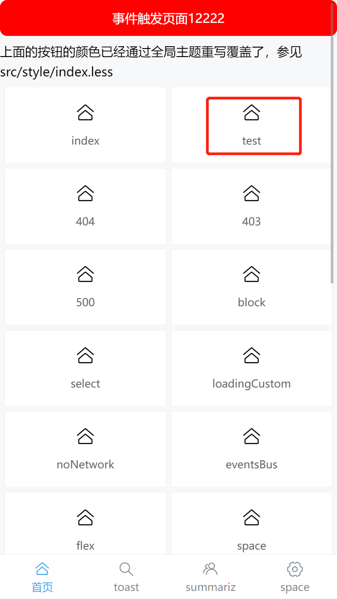Open the summariz tab
This screenshot has width=337, height=599.
tap(210, 577)
